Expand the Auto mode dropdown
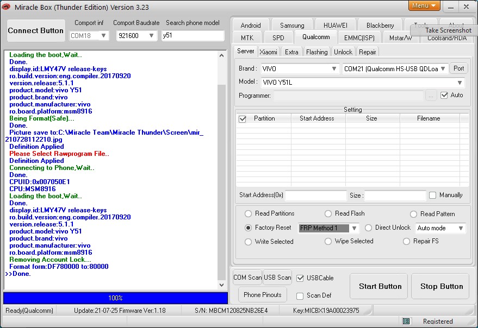Screen dimensions: 478x328 (x=440, y=228)
